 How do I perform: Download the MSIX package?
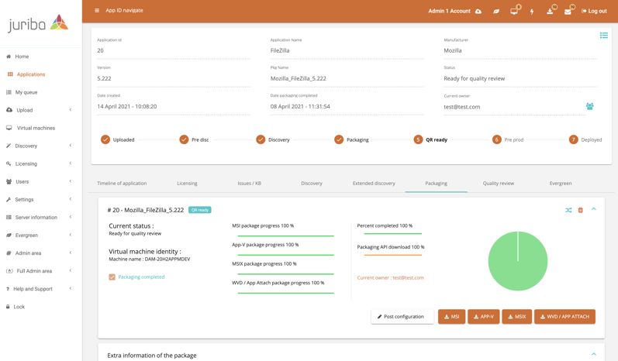point(516,317)
